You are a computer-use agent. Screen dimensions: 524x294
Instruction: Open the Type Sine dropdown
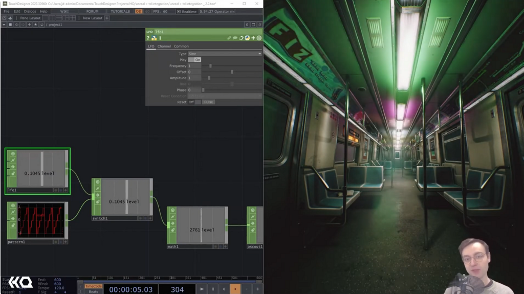(225, 54)
